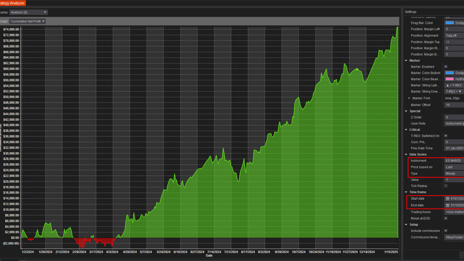Open the End date calendar icon
The height and width of the screenshot is (261, 464).
[x=447, y=205]
